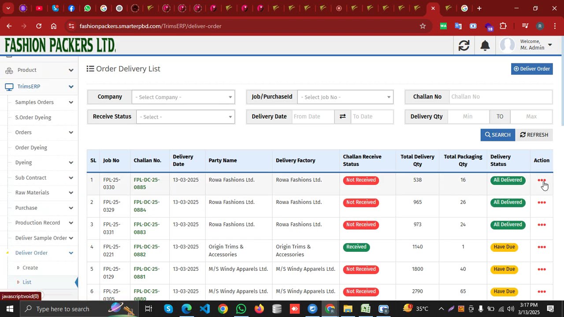Click the REFRESH button

534,135
